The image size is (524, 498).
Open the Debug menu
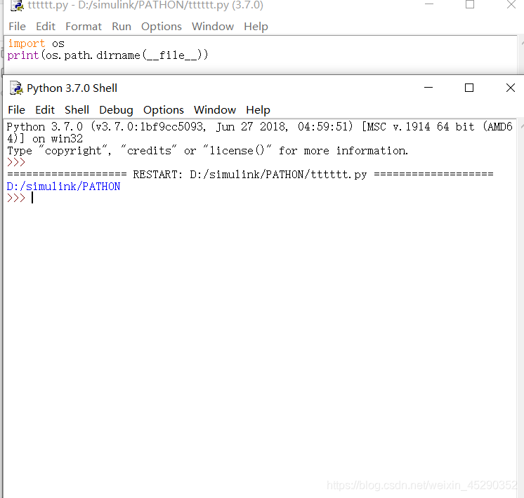[116, 110]
